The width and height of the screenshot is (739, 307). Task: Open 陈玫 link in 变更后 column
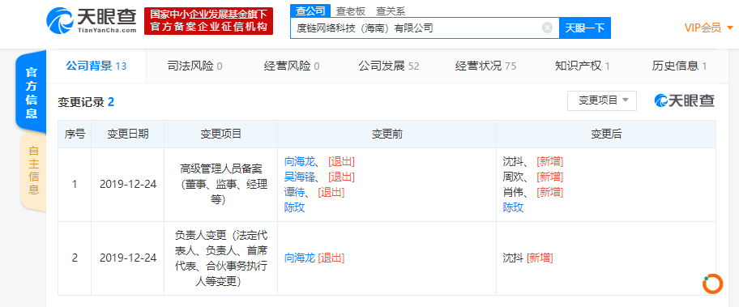coord(513,207)
